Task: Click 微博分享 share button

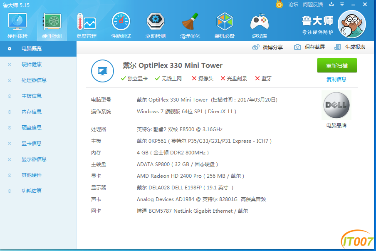Action: pyautogui.click(x=267, y=47)
